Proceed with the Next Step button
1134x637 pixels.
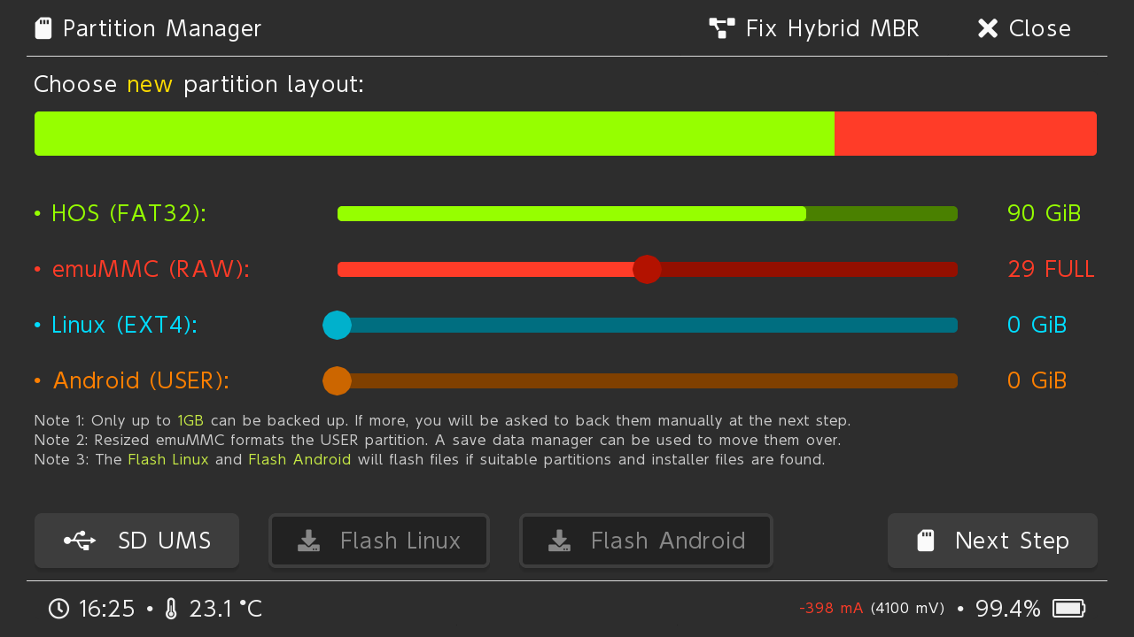tap(992, 541)
